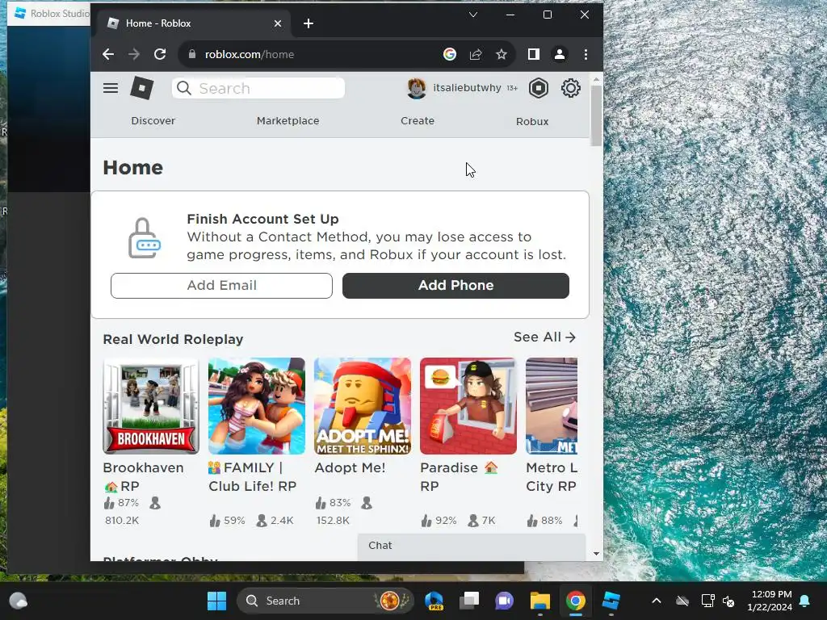Click the Add Phone button
Viewport: 827px width, 620px height.
[455, 285]
